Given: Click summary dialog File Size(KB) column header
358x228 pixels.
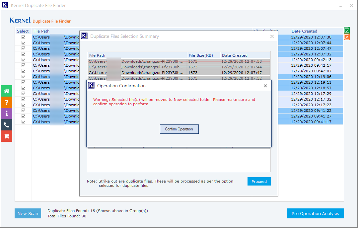Looking at the screenshot, I should 203,55.
